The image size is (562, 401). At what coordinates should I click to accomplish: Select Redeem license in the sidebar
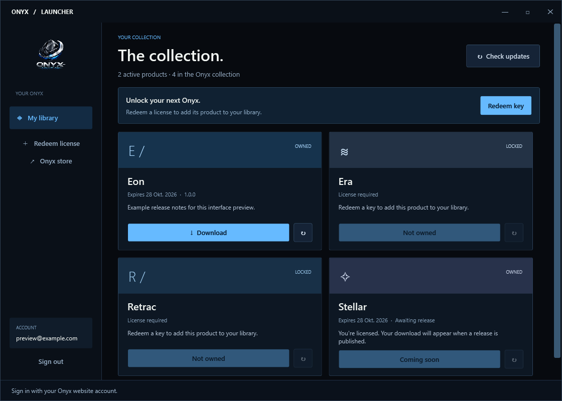point(51,143)
